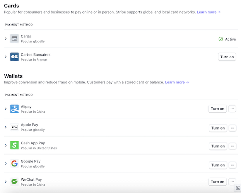Open more options menu for Alipay
The image size is (241, 193).
tap(232, 109)
